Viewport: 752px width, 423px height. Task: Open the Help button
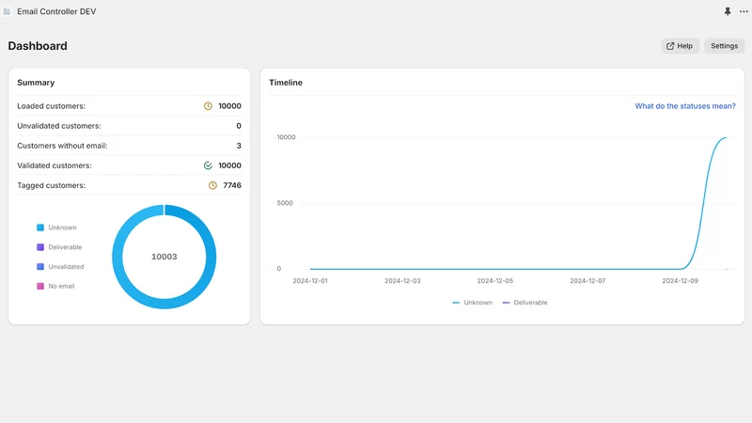[x=680, y=46]
